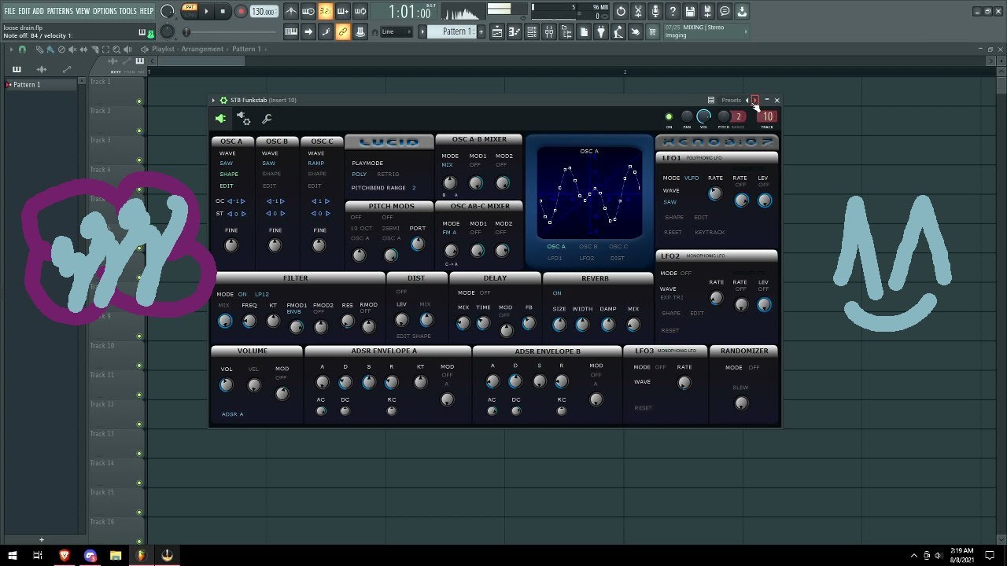Open the HELP menu

(147, 11)
